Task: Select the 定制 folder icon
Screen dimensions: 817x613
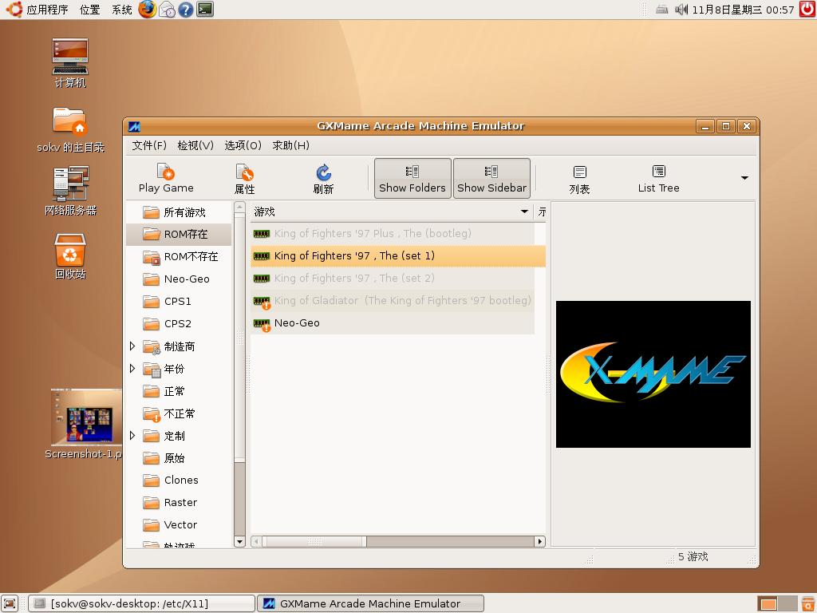Action: click(x=152, y=436)
